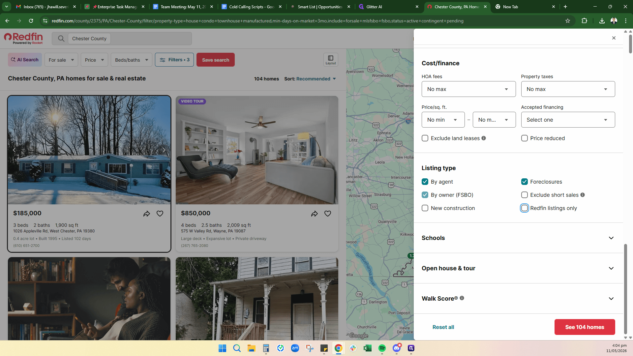This screenshot has width=633, height=356.
Task: Switch to the Team Meeting: May 11 tab
Action: pos(183,7)
